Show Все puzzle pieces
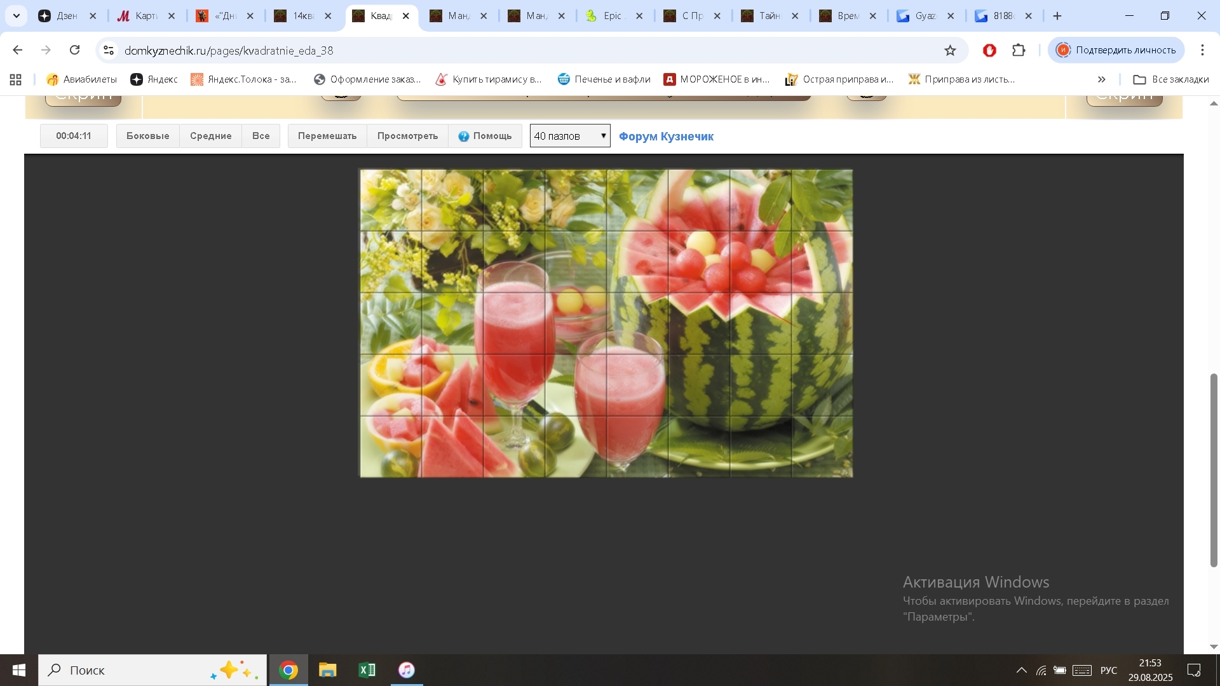 pyautogui.click(x=261, y=136)
